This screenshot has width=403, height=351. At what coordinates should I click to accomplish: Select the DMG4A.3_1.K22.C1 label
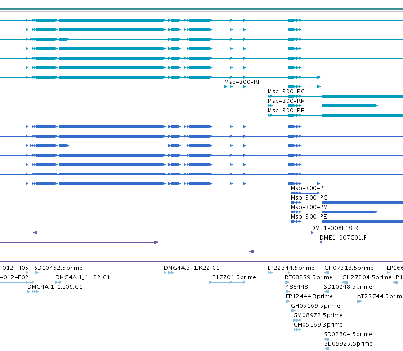192,268
